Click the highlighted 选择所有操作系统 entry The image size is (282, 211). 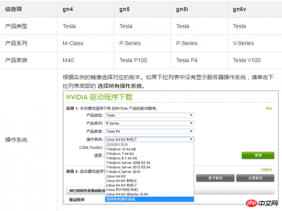(x=149, y=199)
